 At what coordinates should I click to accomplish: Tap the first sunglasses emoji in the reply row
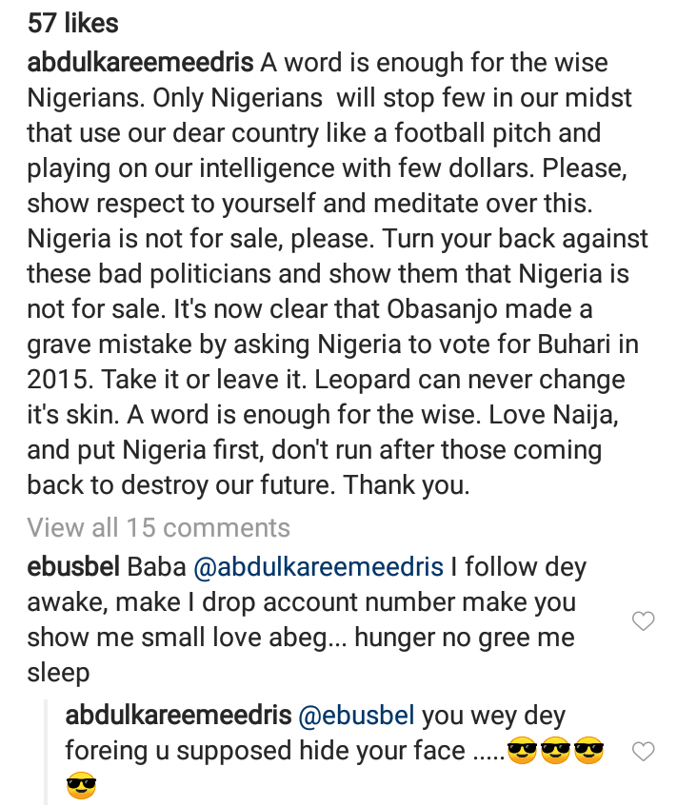(x=523, y=752)
